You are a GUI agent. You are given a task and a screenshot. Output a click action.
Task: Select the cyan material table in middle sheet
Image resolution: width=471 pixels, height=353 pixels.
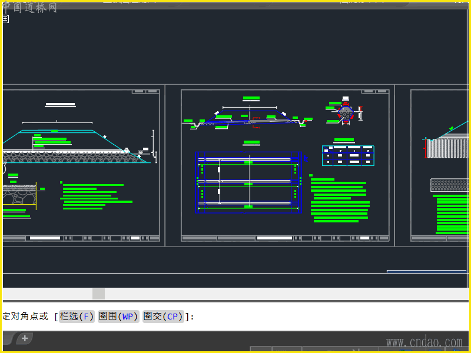pos(348,155)
